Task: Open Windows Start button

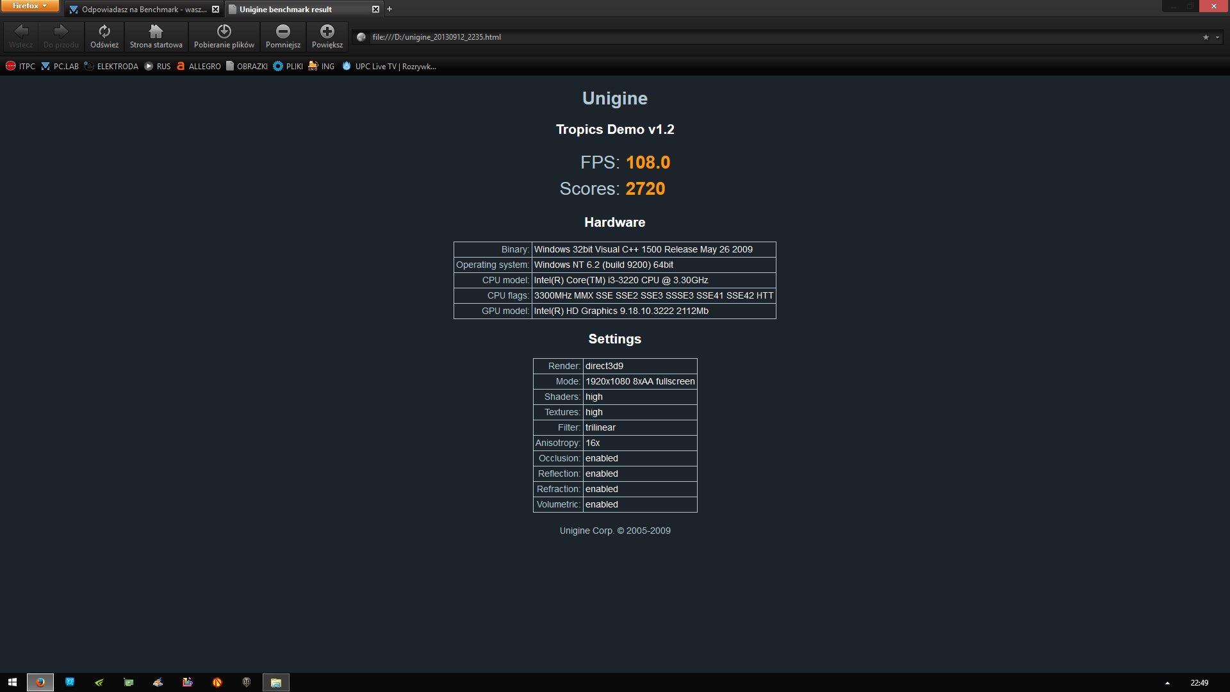Action: (x=12, y=682)
